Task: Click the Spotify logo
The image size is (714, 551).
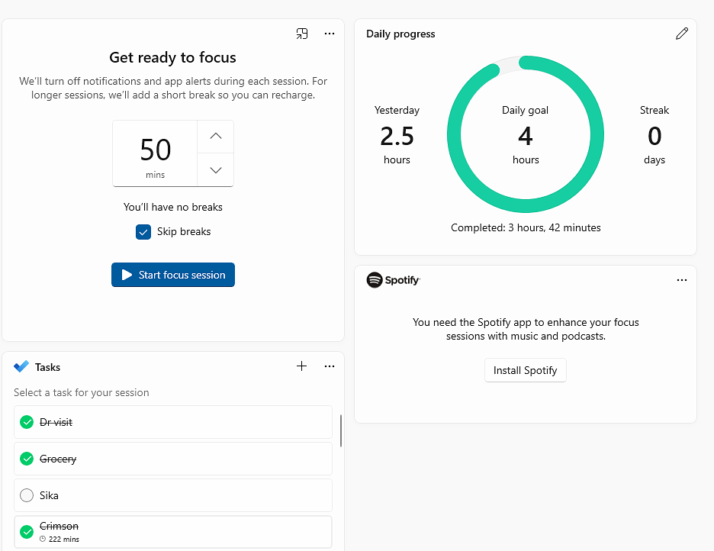Action: 375,280
